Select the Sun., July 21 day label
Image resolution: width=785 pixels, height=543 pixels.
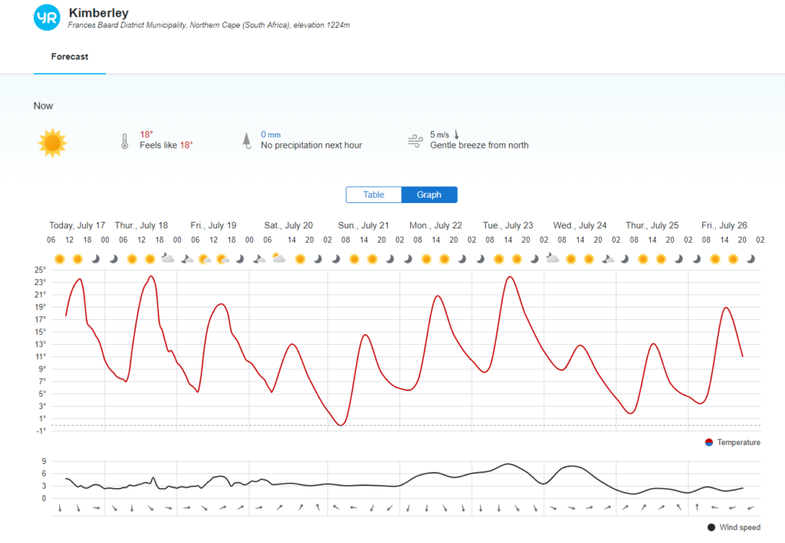pos(363,225)
